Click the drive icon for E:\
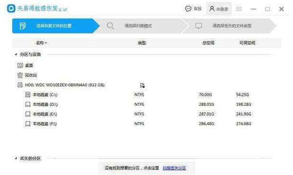This screenshot has height=175, width=293. [x=27, y=114]
